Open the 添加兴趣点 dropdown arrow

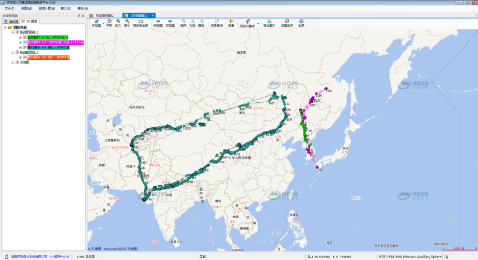258,24
